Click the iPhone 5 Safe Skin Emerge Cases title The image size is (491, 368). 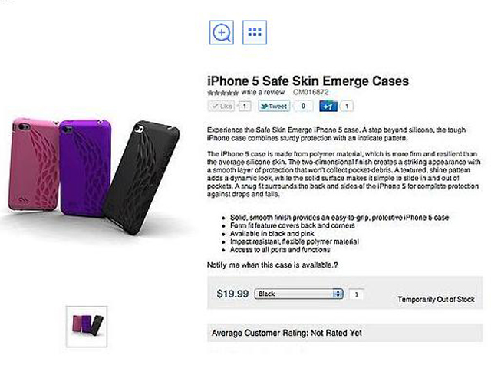pyautogui.click(x=308, y=81)
